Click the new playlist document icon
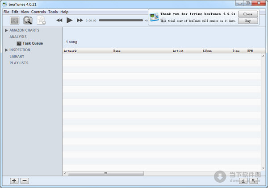Image resolution: width=268 pixels, height=188 pixels. (x=41, y=20)
